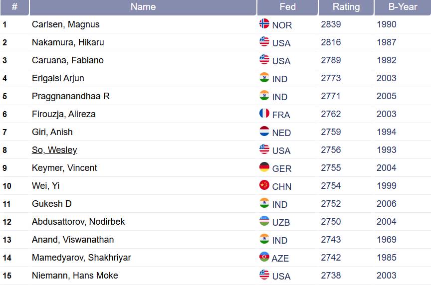
Task: Click the France flag icon for Firouzja
Action: tap(264, 114)
